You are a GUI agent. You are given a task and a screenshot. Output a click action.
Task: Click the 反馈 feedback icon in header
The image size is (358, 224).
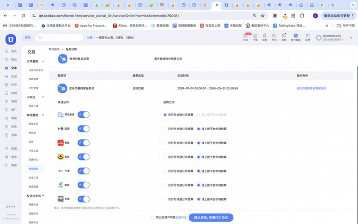(308, 38)
